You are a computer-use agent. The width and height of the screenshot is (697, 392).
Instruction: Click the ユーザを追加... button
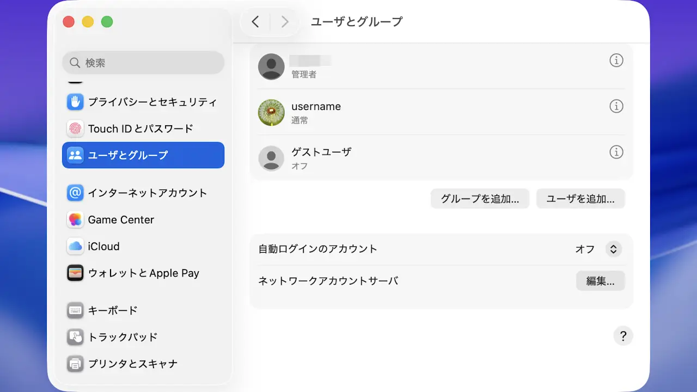580,199
